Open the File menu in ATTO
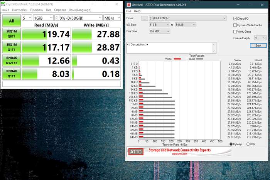The height and width of the screenshot is (180, 270). 128,11
